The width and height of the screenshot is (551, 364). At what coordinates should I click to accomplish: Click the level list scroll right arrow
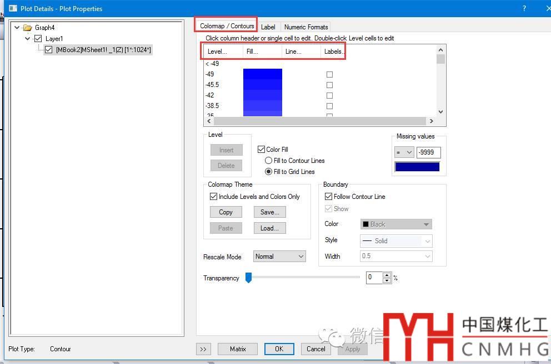[x=431, y=121]
